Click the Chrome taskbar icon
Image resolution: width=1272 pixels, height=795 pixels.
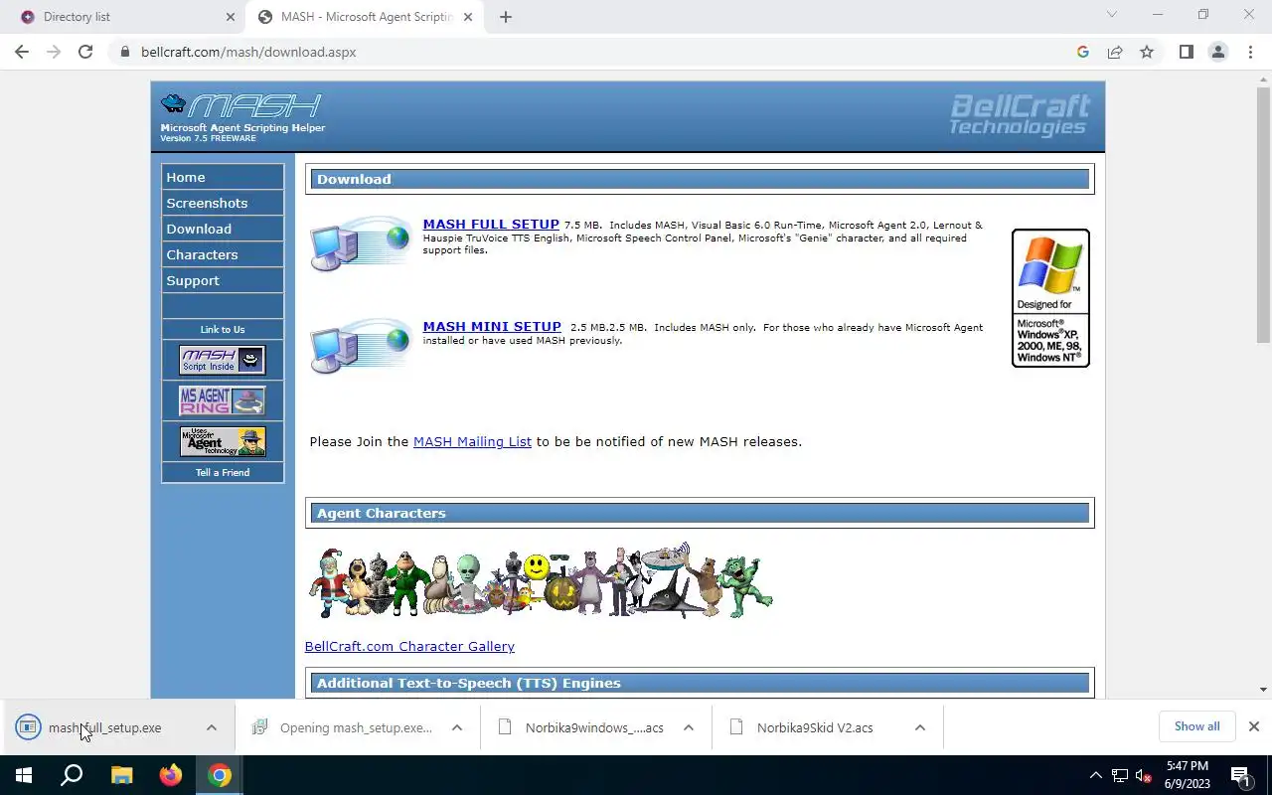220,775
